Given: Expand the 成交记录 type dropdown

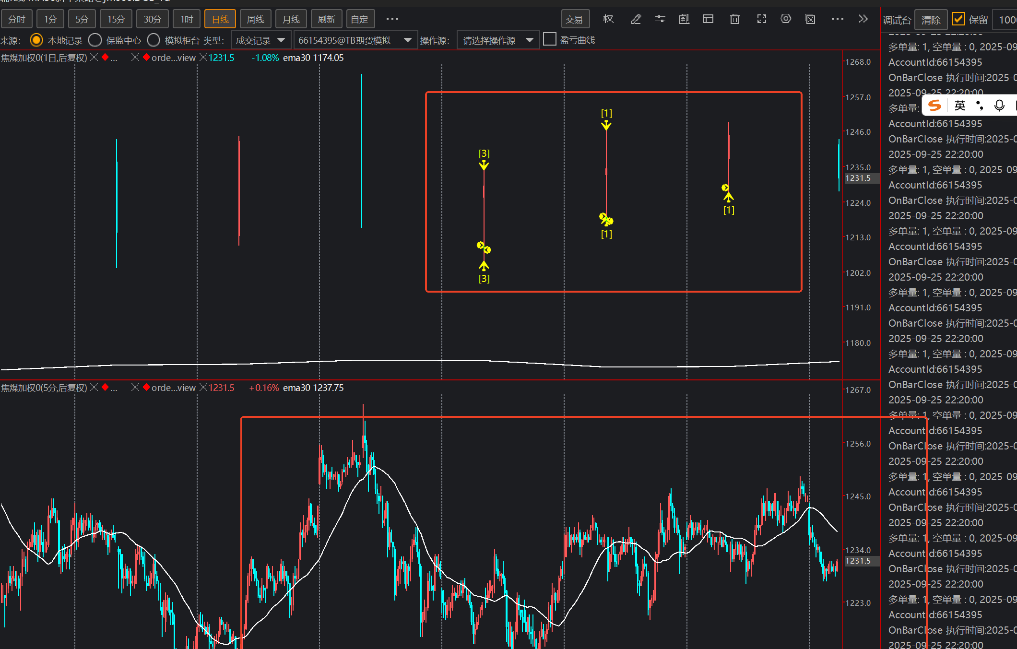Looking at the screenshot, I should pos(261,40).
